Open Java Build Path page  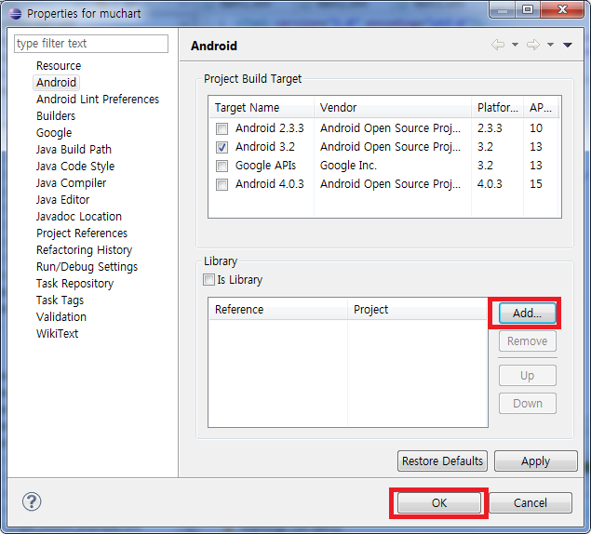(74, 149)
